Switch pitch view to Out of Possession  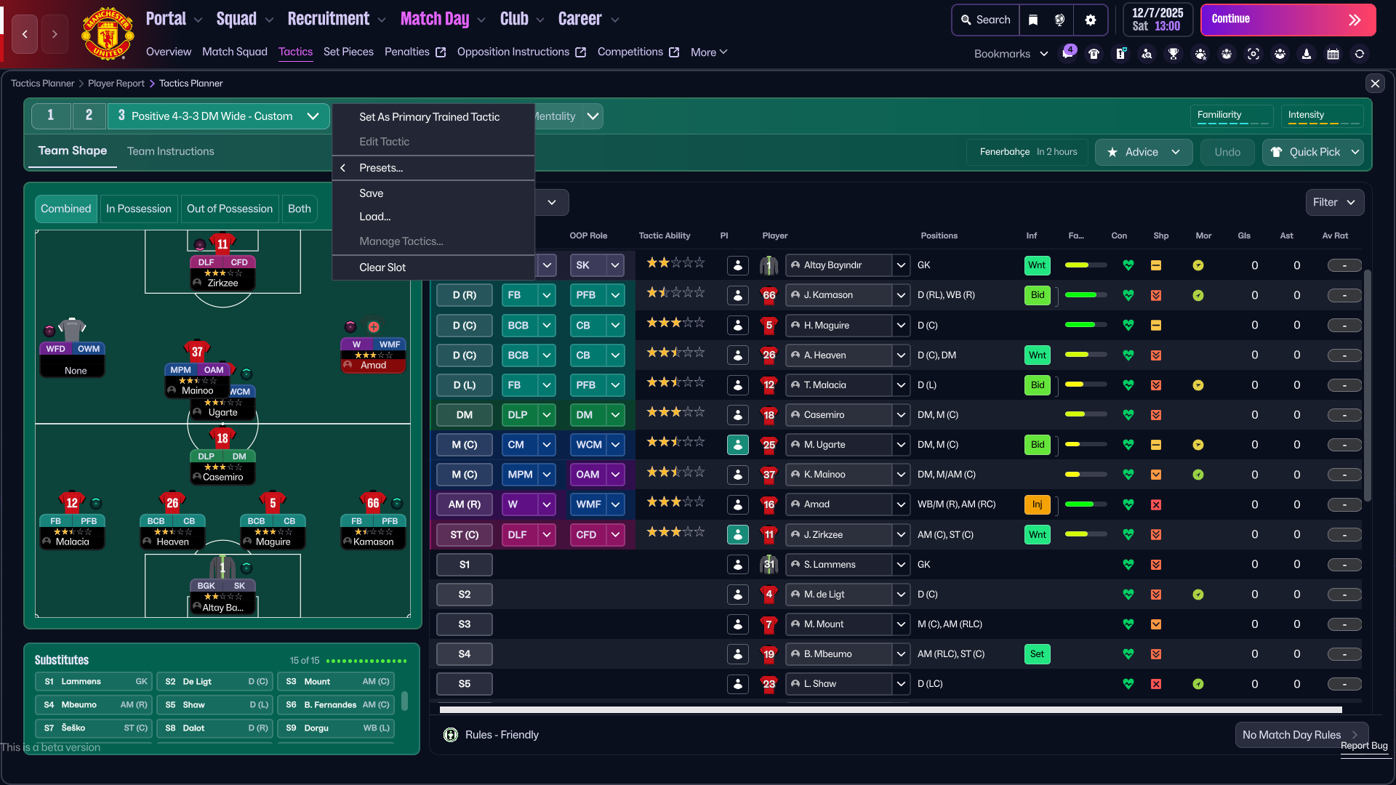(x=230, y=209)
